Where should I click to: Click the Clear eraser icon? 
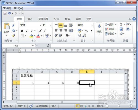tap(121, 34)
